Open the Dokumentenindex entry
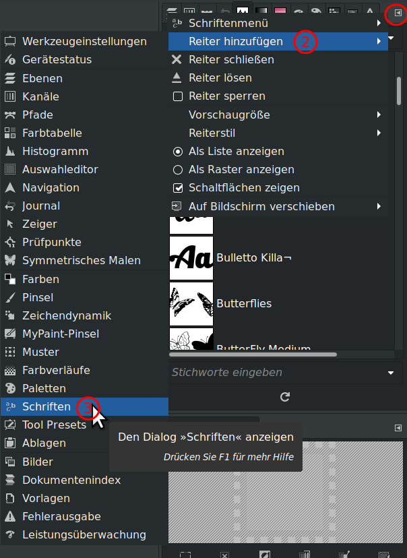This screenshot has width=407, height=558. [x=84, y=480]
